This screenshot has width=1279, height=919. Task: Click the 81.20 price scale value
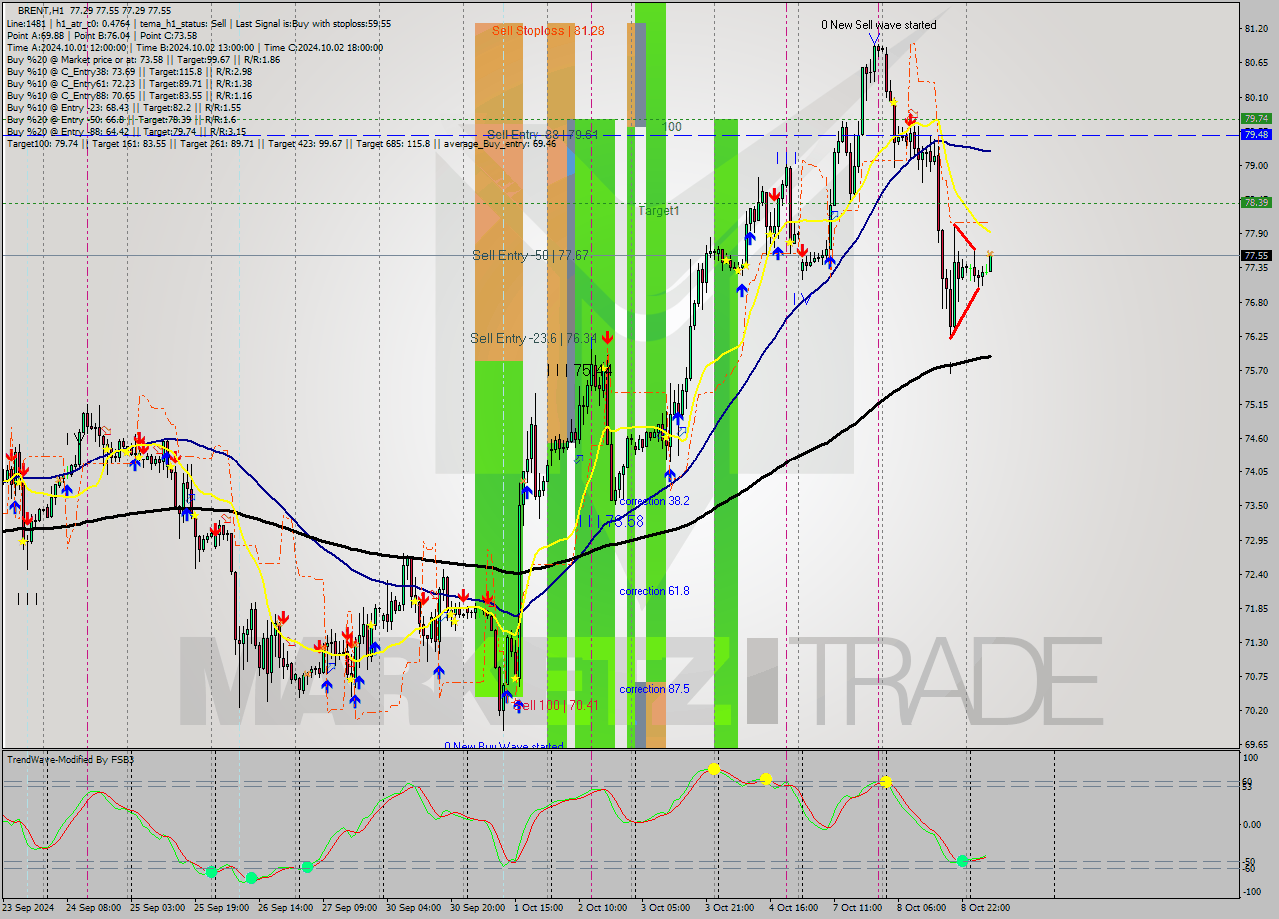(1255, 29)
